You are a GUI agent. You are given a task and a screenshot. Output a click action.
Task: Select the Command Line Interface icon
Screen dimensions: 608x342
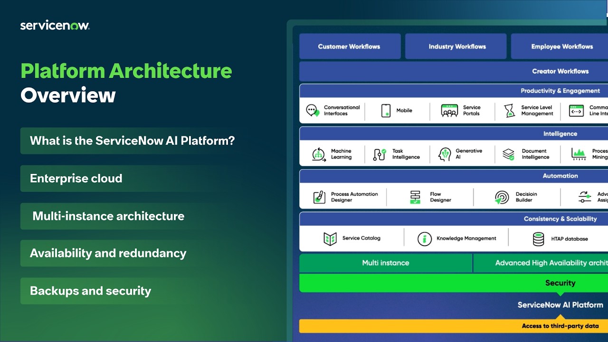[x=576, y=111]
